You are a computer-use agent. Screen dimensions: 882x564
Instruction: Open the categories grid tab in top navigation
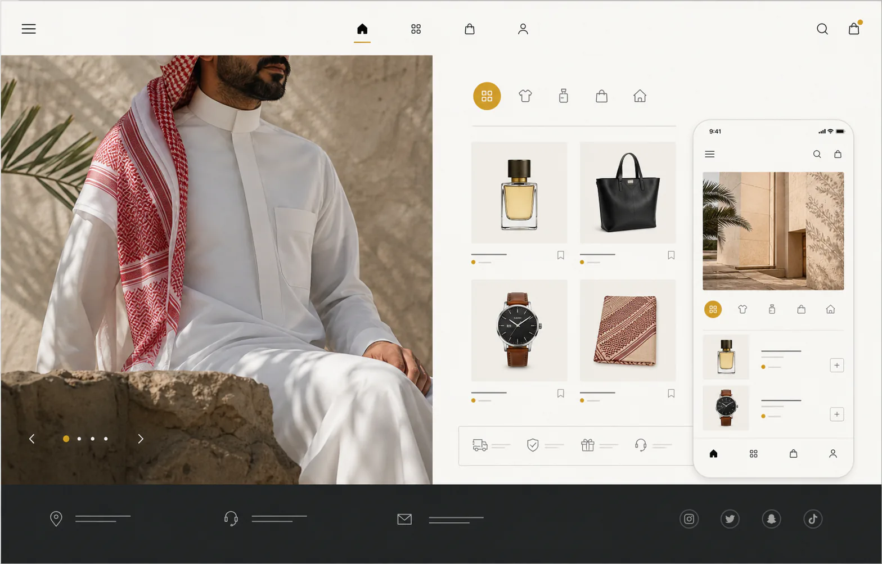coord(416,29)
